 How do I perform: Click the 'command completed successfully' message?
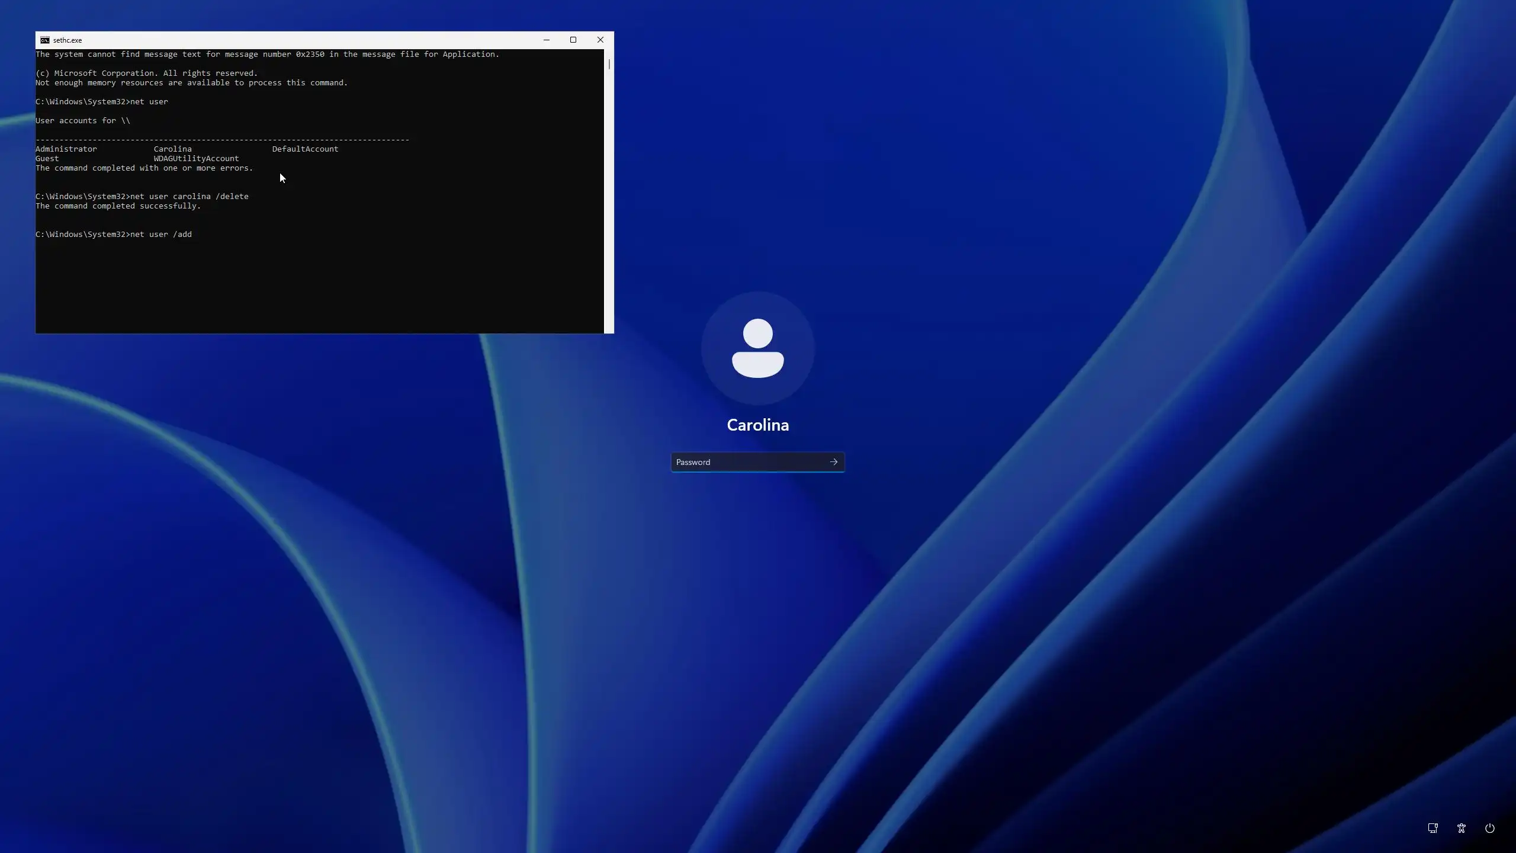pos(118,206)
